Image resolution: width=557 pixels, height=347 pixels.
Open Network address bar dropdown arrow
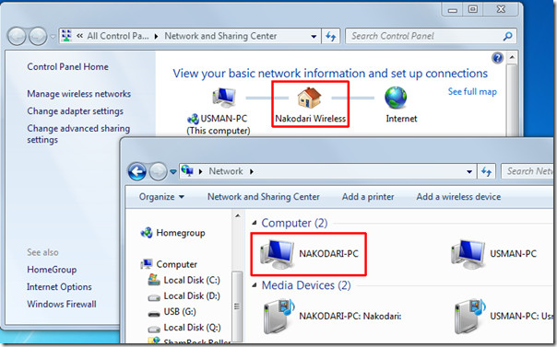[469, 172]
